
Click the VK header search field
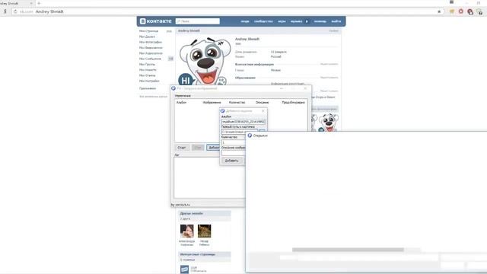point(198,21)
